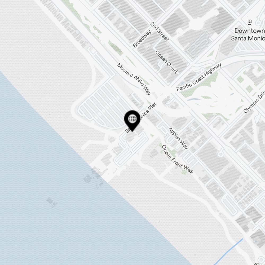Image resolution: width=265 pixels, height=265 pixels.
Task: Click the Olympic Drive label
Action: [x=254, y=102]
